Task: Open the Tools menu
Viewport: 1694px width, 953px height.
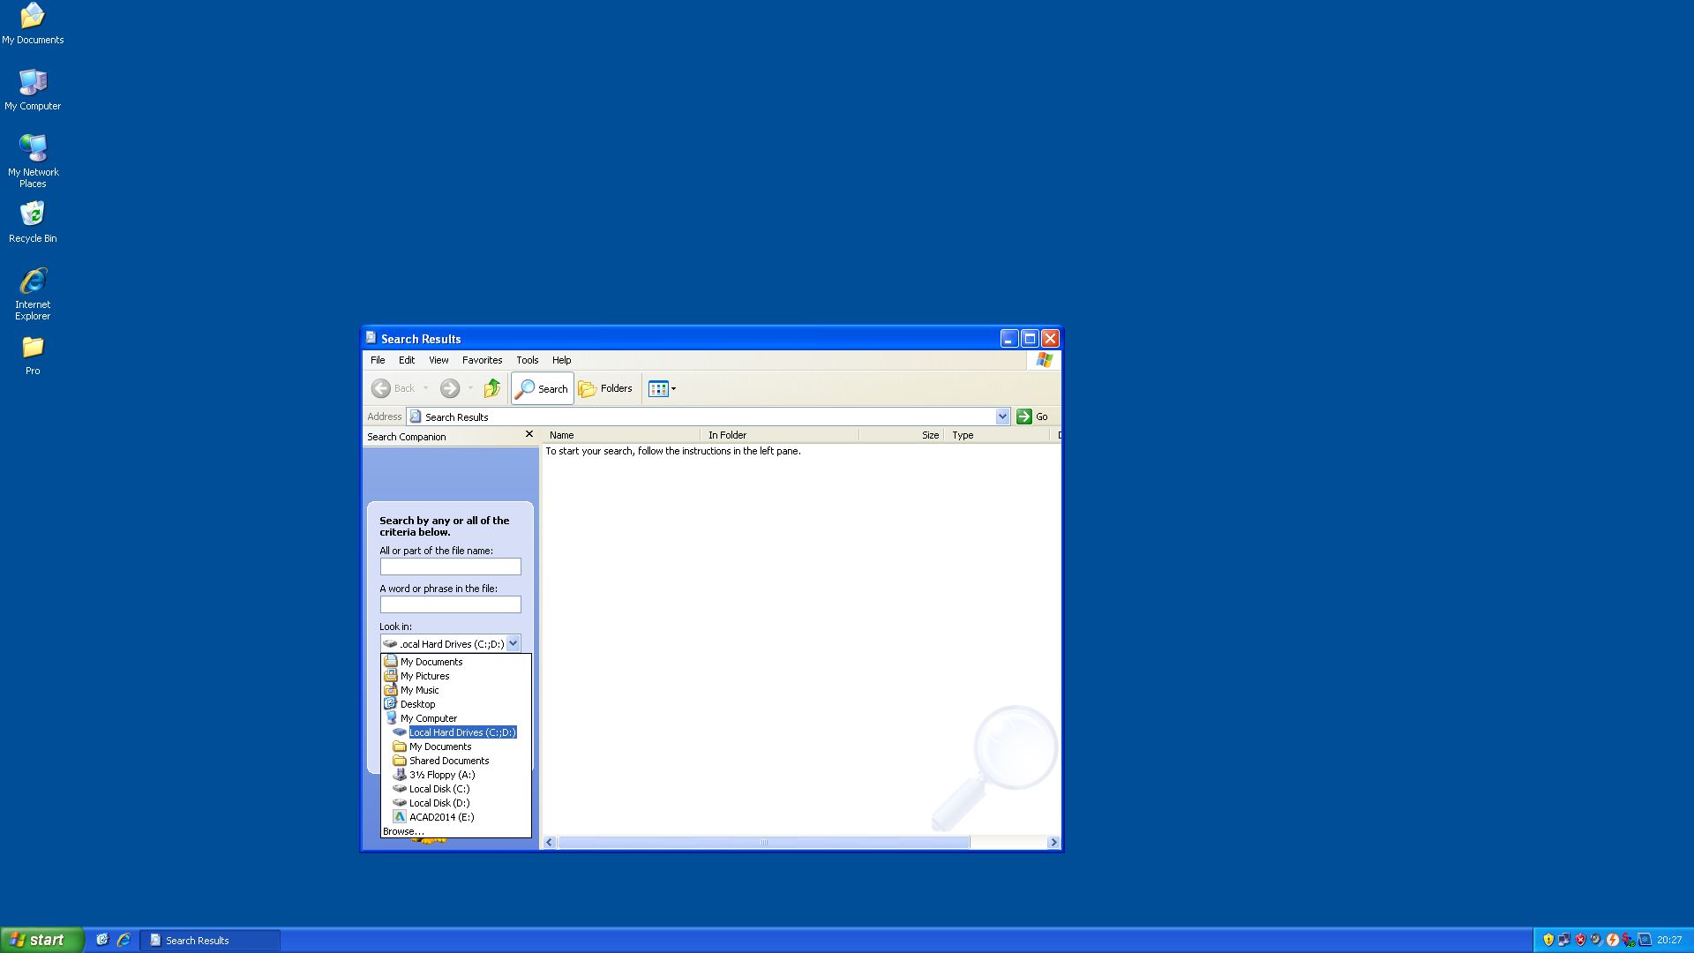Action: click(527, 360)
